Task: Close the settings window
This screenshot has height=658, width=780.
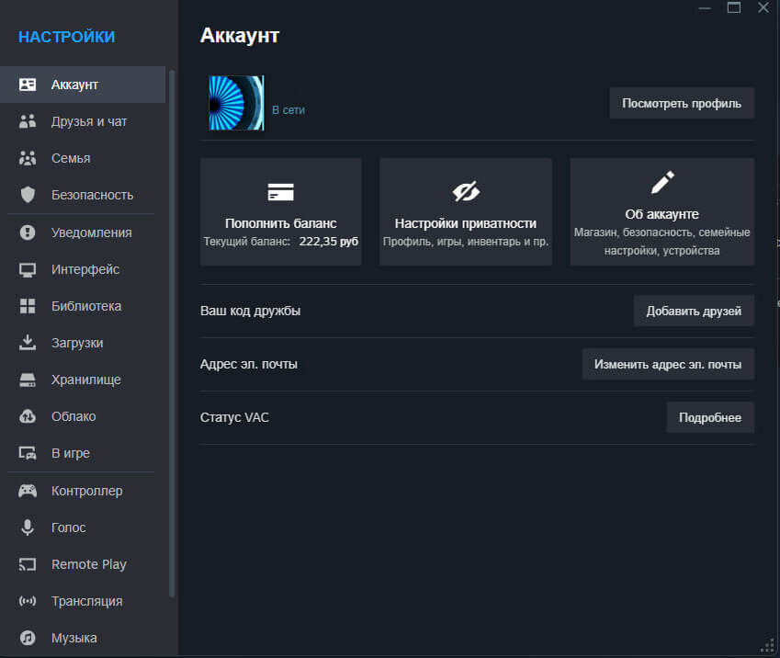Action: click(763, 7)
